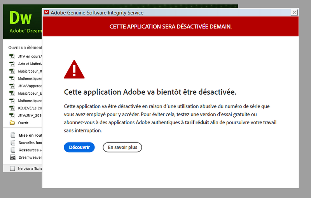Viewport: 311px width, 198px height.
Task: Click Dw file icon beside JMV/JMV_201
Action: 12,115
